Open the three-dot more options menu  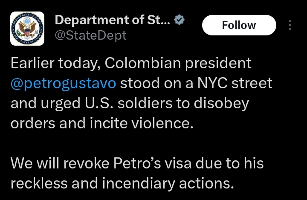(290, 26)
